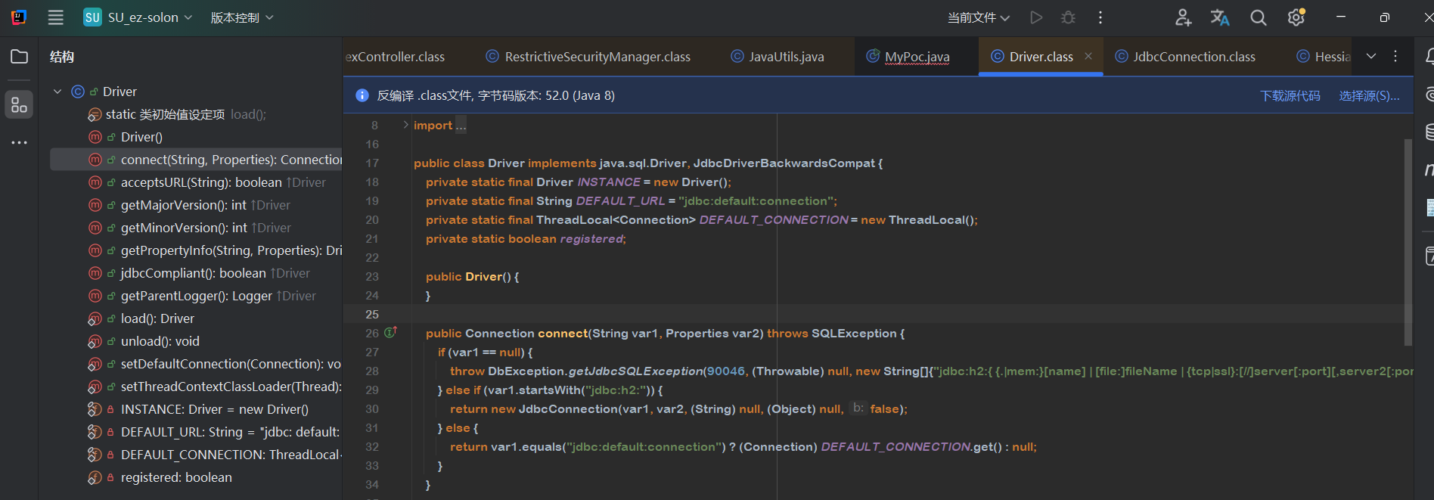Image resolution: width=1434 pixels, height=500 pixels.
Task: Open more run actions menu
Action: (x=1100, y=17)
